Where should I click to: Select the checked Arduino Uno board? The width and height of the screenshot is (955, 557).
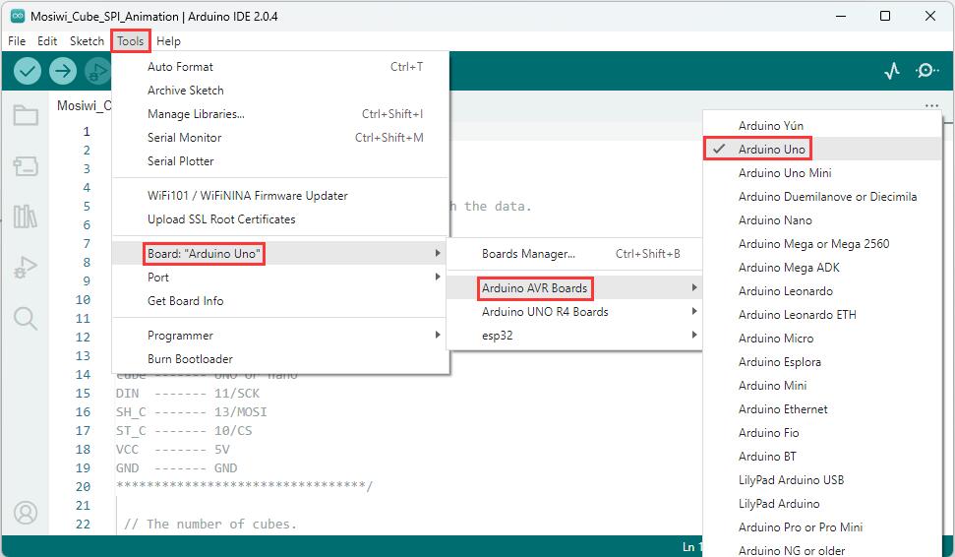click(x=822, y=150)
